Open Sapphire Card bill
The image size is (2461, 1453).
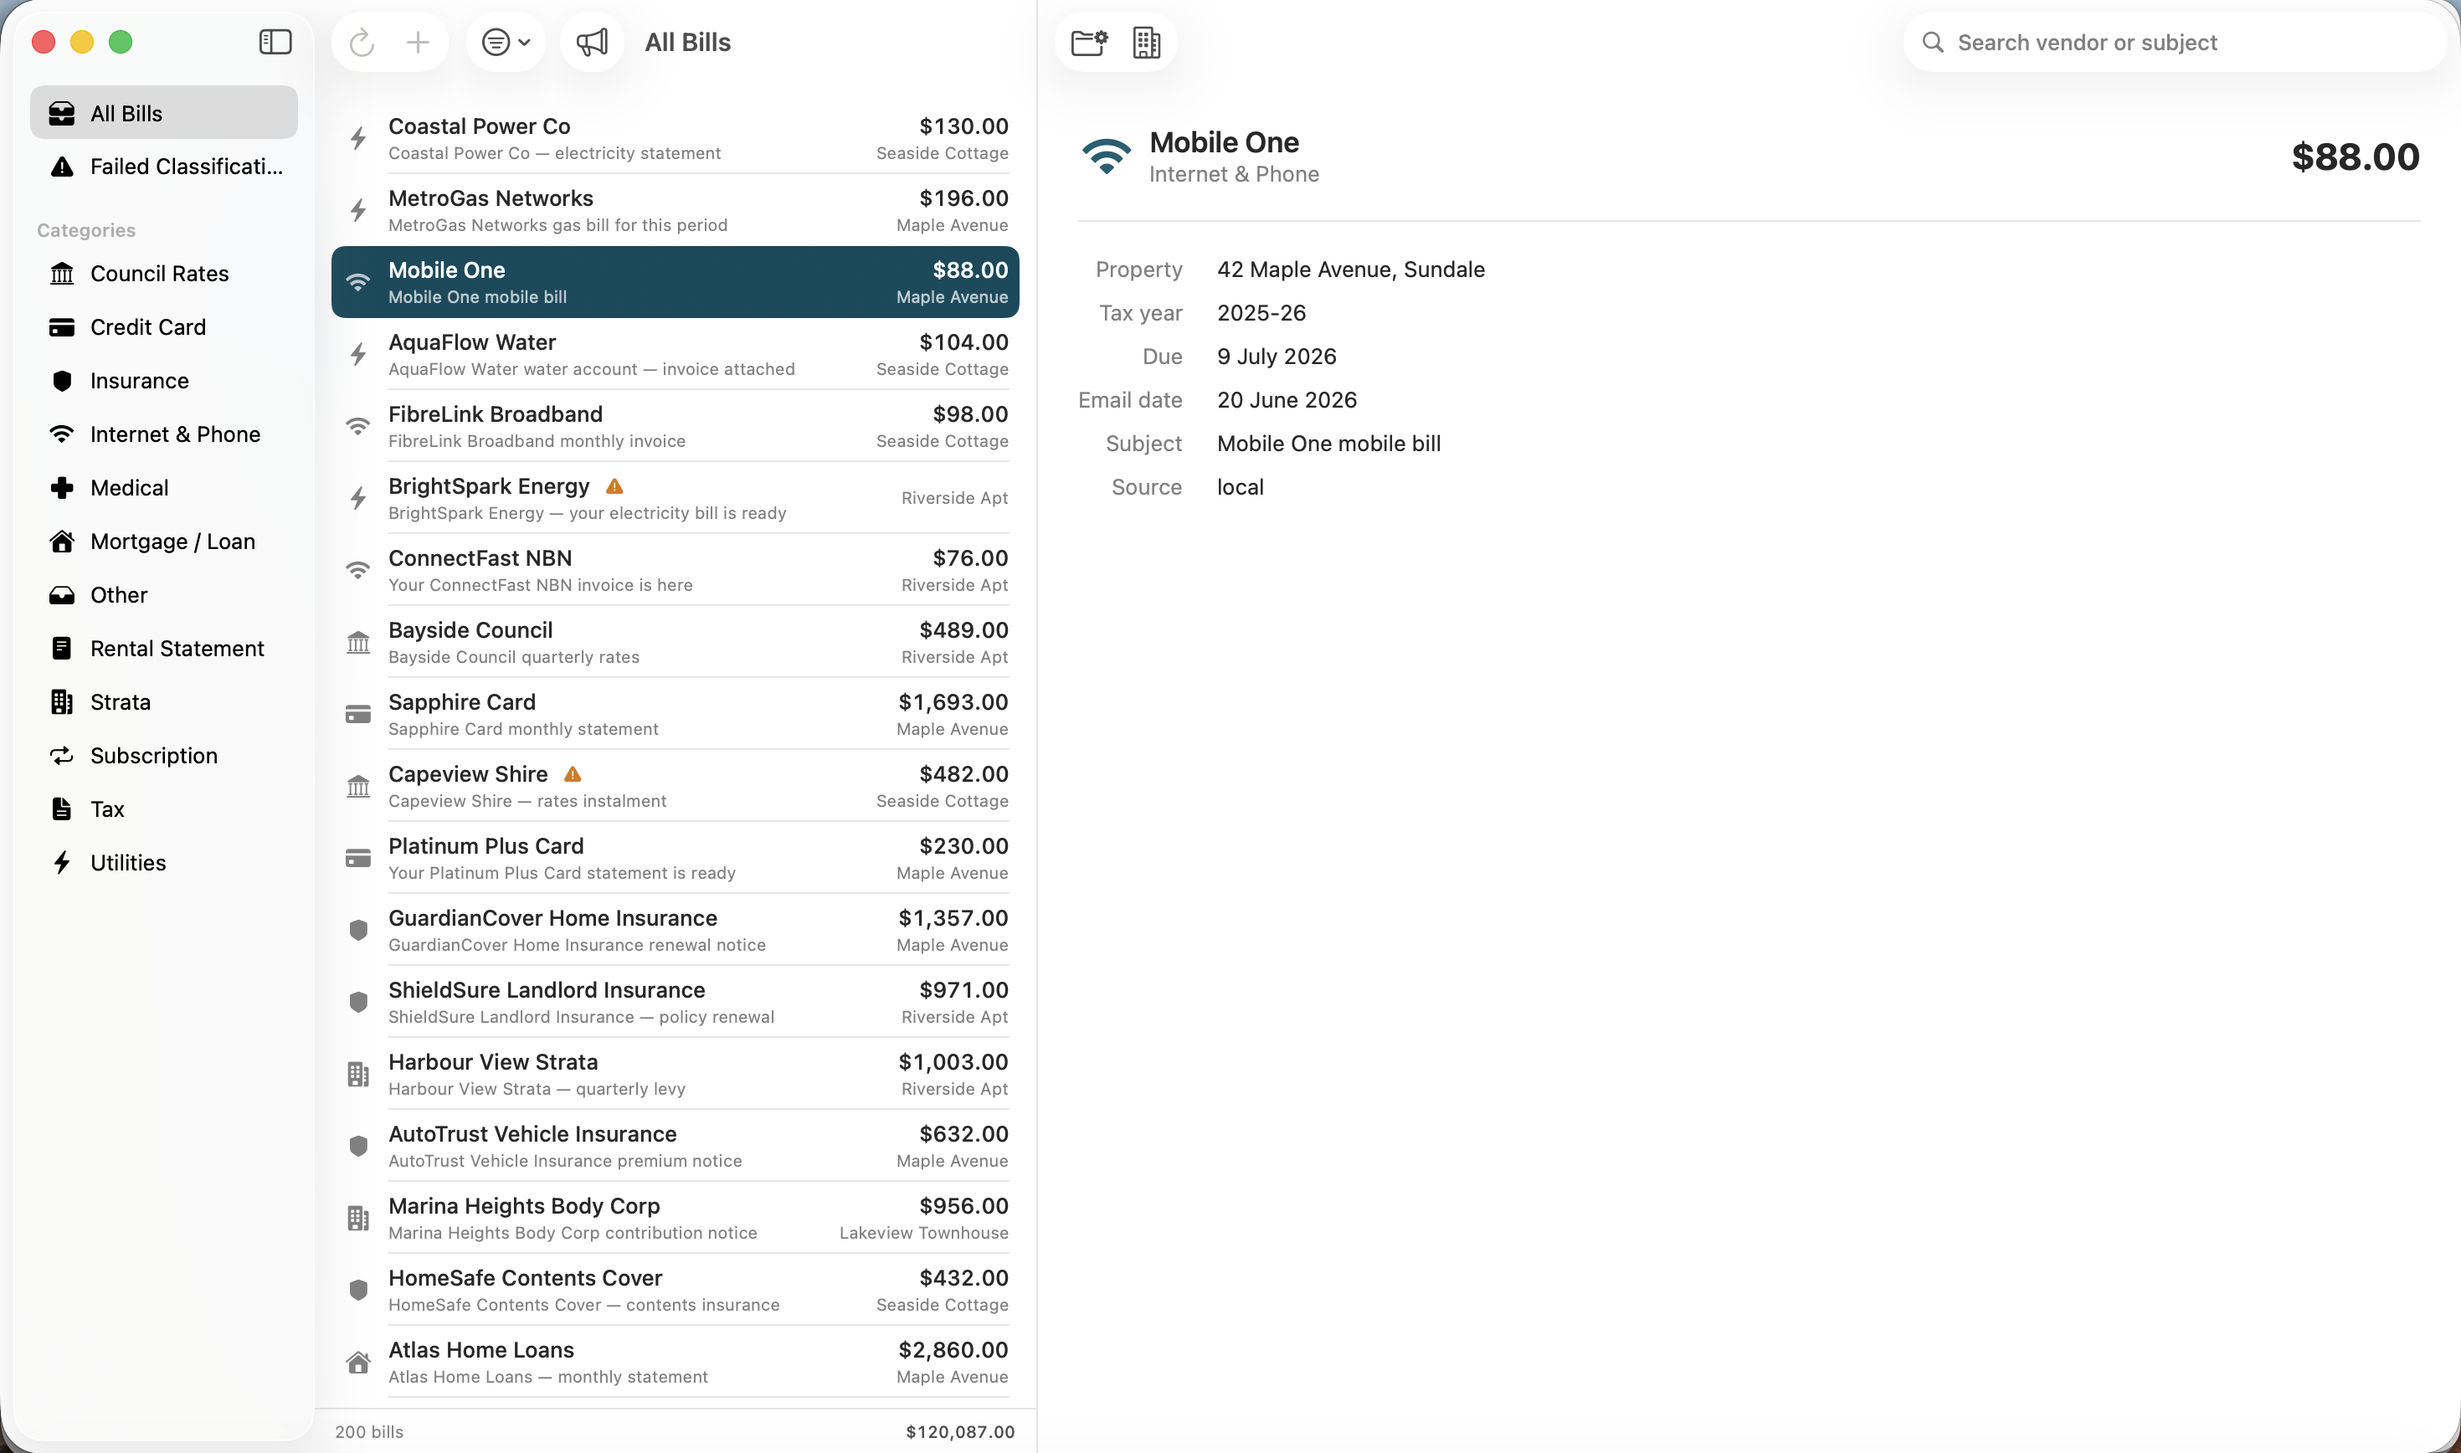click(675, 714)
